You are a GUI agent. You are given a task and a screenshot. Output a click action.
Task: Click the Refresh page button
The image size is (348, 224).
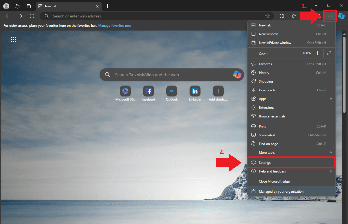pyautogui.click(x=32, y=16)
